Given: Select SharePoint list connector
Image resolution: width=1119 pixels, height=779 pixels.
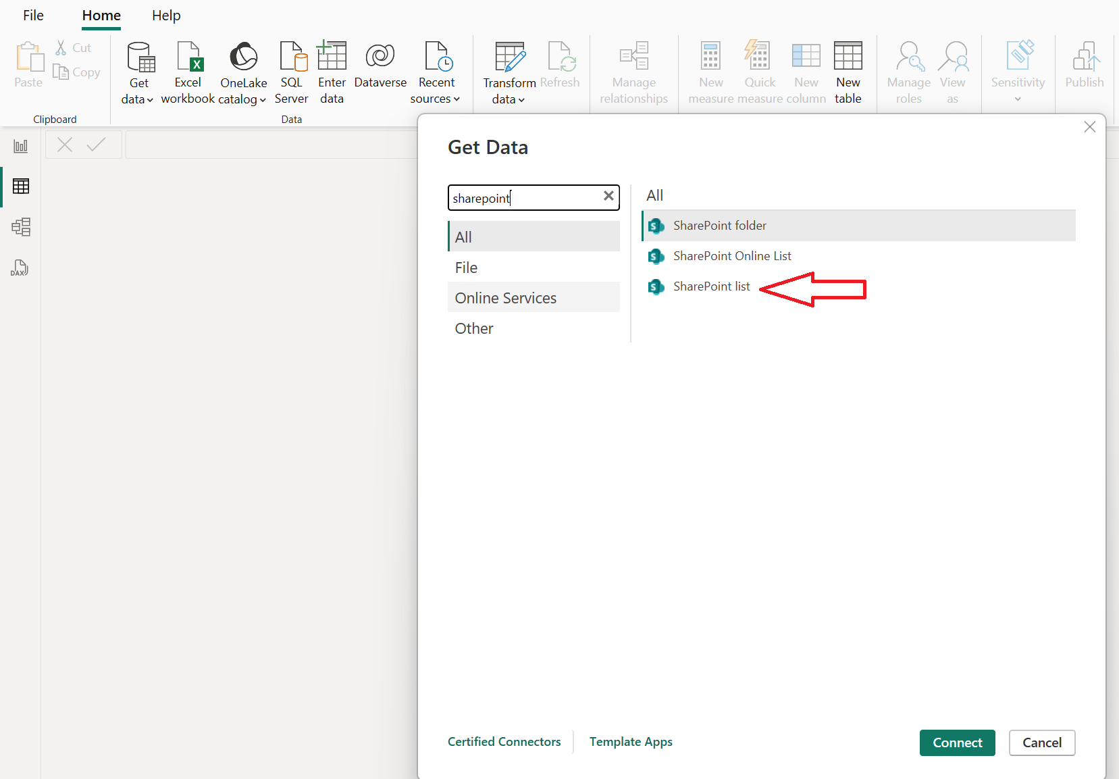Looking at the screenshot, I should (x=858, y=286).
